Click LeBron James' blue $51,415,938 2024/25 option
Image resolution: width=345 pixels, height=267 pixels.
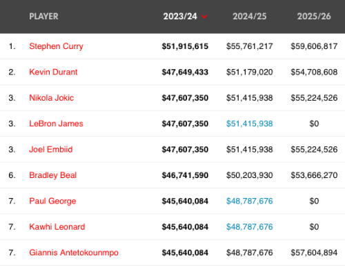pyautogui.click(x=250, y=123)
